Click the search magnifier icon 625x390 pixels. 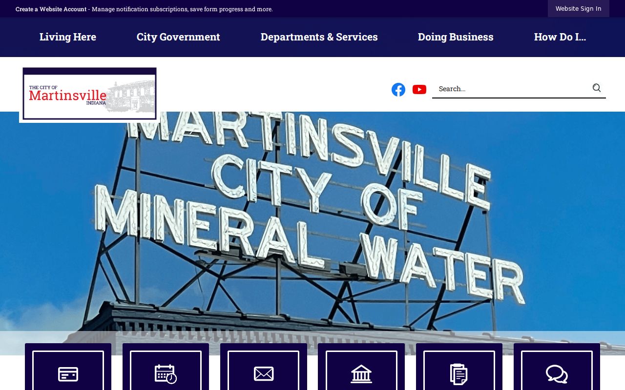coord(597,88)
